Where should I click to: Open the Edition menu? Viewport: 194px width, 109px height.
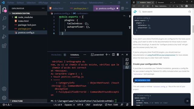point(20,3)
